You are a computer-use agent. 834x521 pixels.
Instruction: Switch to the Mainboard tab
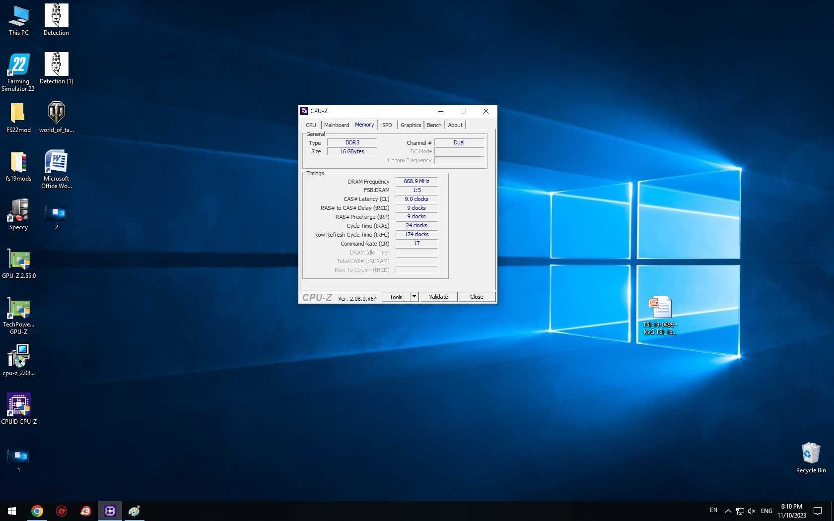point(337,125)
